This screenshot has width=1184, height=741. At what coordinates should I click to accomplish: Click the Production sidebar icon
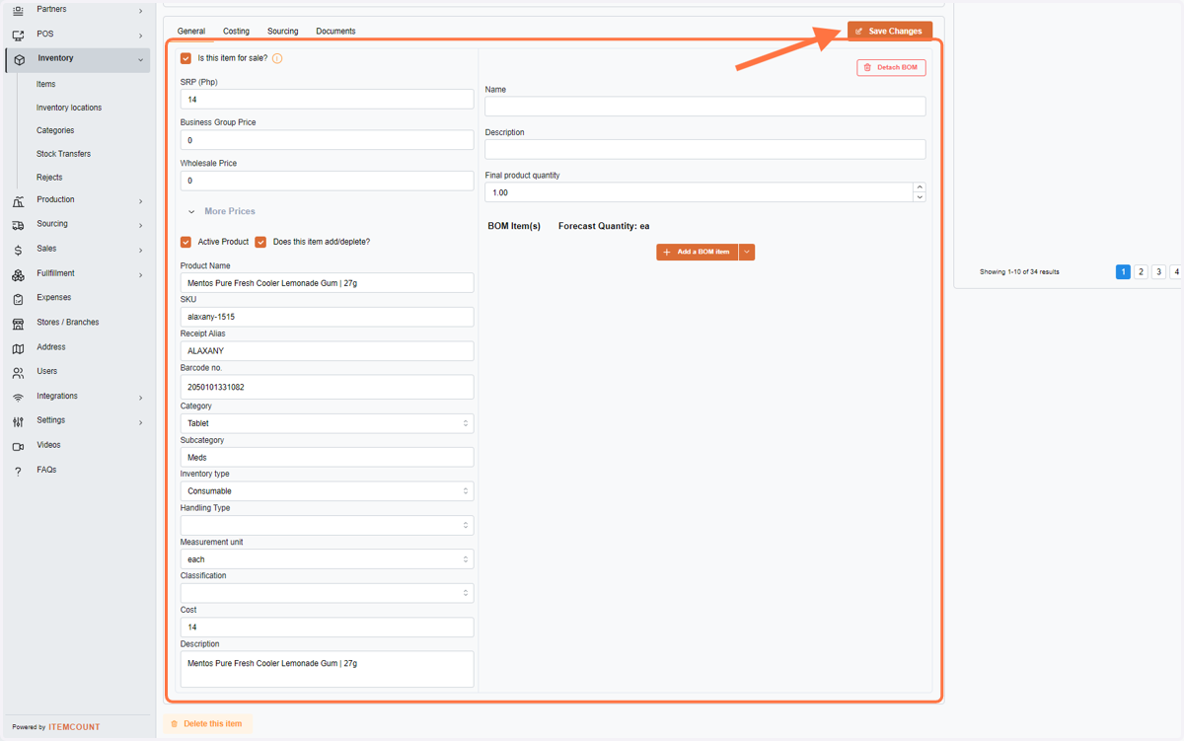(18, 200)
